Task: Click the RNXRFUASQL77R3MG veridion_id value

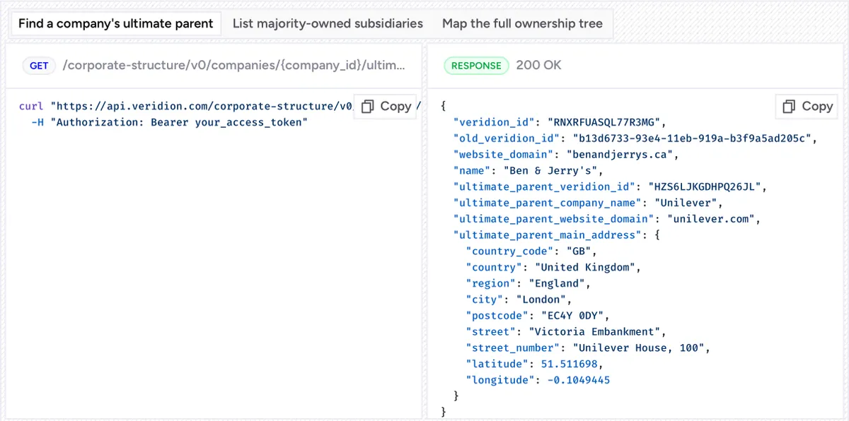Action: click(603, 122)
